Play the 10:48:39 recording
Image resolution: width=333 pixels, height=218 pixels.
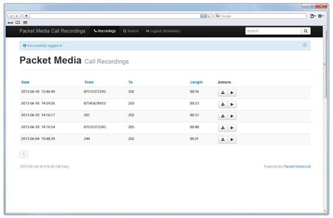click(232, 140)
